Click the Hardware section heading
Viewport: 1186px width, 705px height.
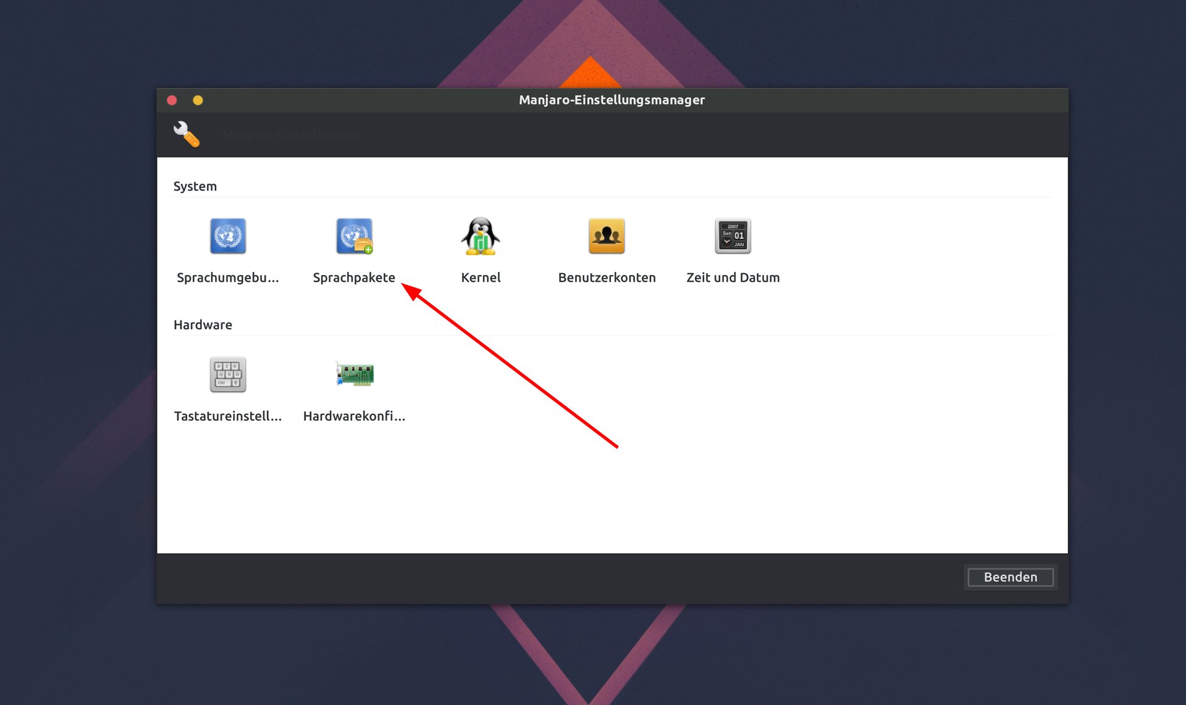point(203,324)
